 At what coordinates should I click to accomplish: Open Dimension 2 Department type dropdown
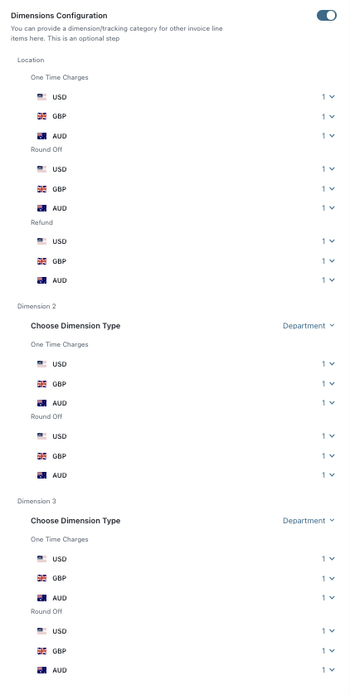pos(309,326)
